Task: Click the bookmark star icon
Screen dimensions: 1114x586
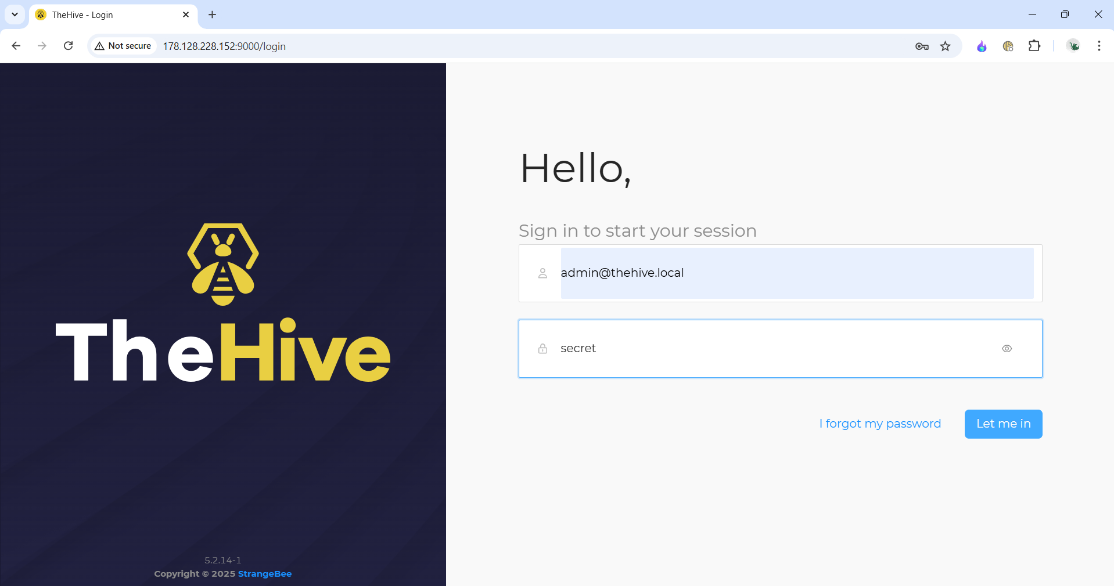Action: point(946,46)
